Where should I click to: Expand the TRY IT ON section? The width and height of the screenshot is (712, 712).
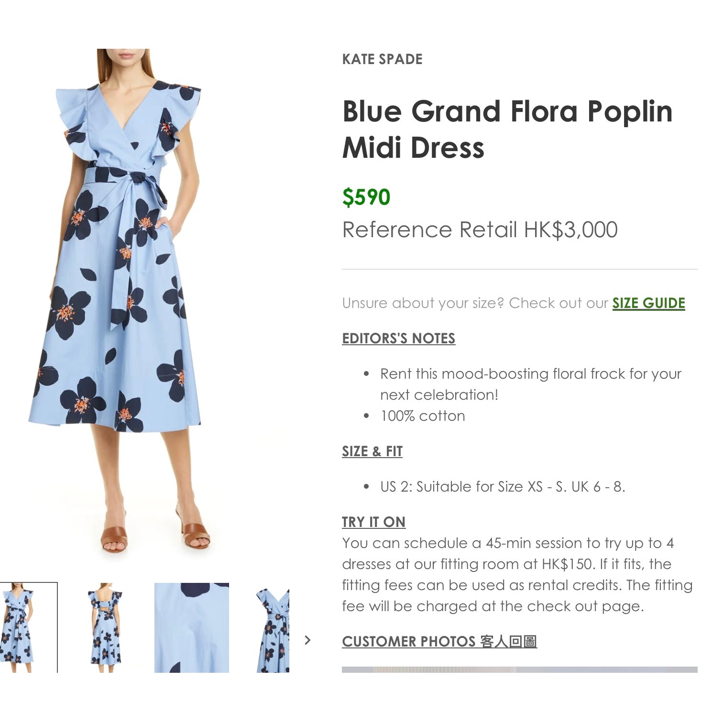[x=373, y=522]
